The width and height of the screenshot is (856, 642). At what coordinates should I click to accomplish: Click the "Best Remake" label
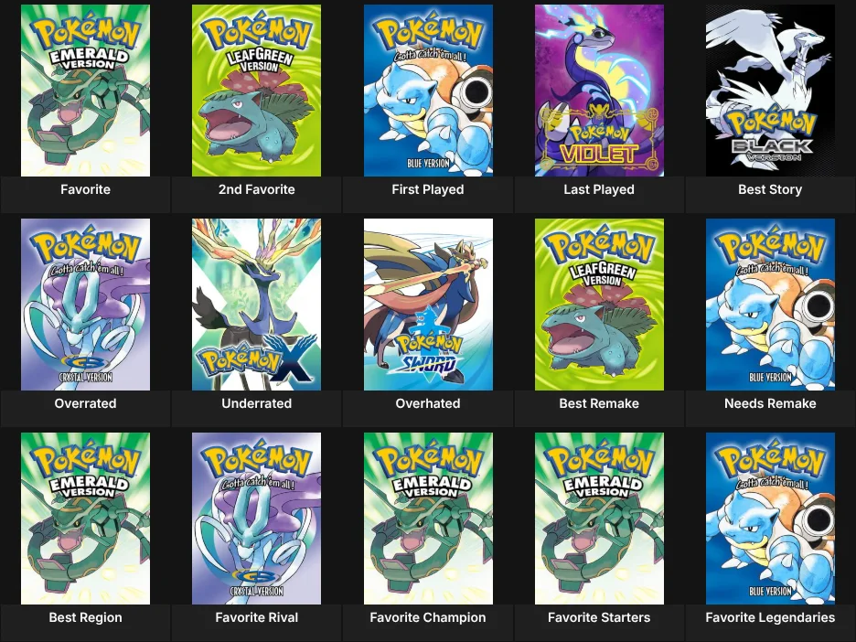pos(599,403)
